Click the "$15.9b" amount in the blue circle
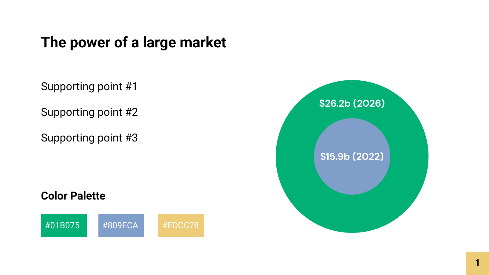This screenshot has height=275, width=489. pyautogui.click(x=335, y=156)
